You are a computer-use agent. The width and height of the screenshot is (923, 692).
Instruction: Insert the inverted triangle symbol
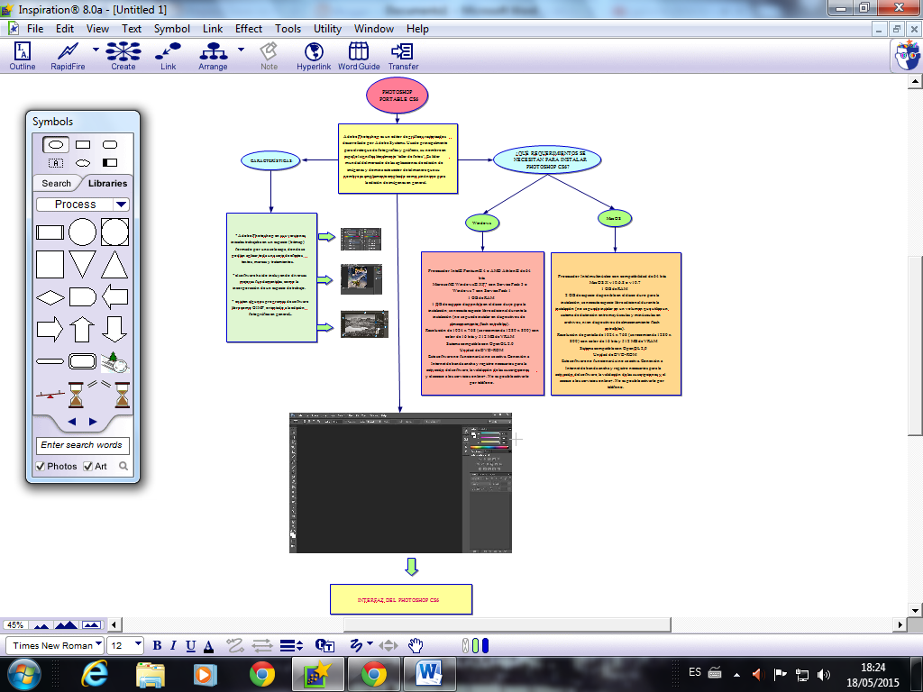(82, 264)
